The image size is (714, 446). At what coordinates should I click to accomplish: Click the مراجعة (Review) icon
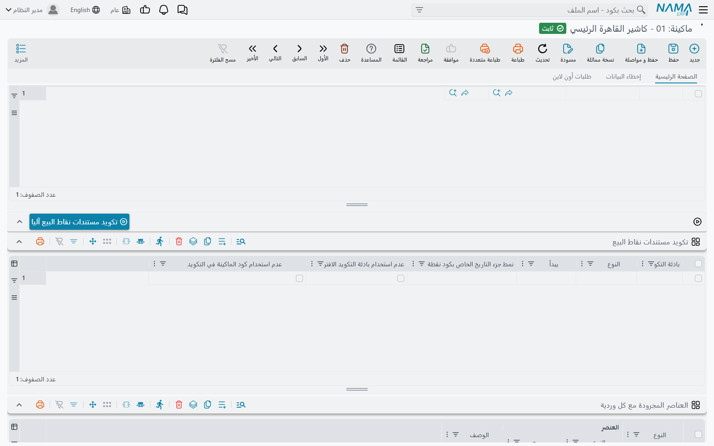pos(425,49)
